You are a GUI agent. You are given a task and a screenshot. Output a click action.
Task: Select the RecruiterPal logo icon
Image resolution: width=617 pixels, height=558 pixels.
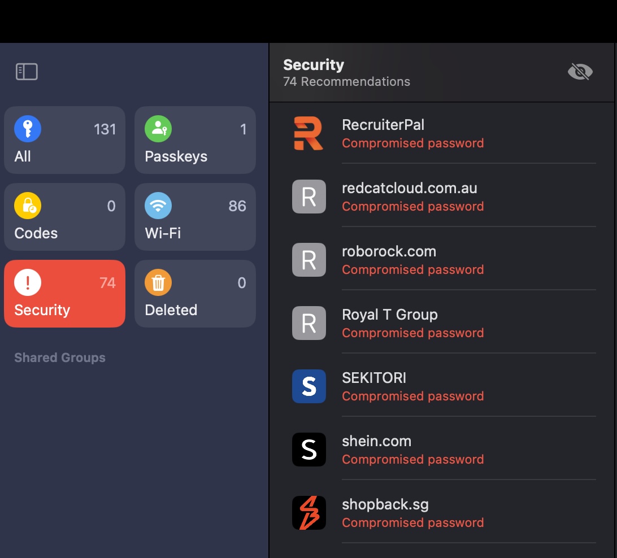coord(308,133)
